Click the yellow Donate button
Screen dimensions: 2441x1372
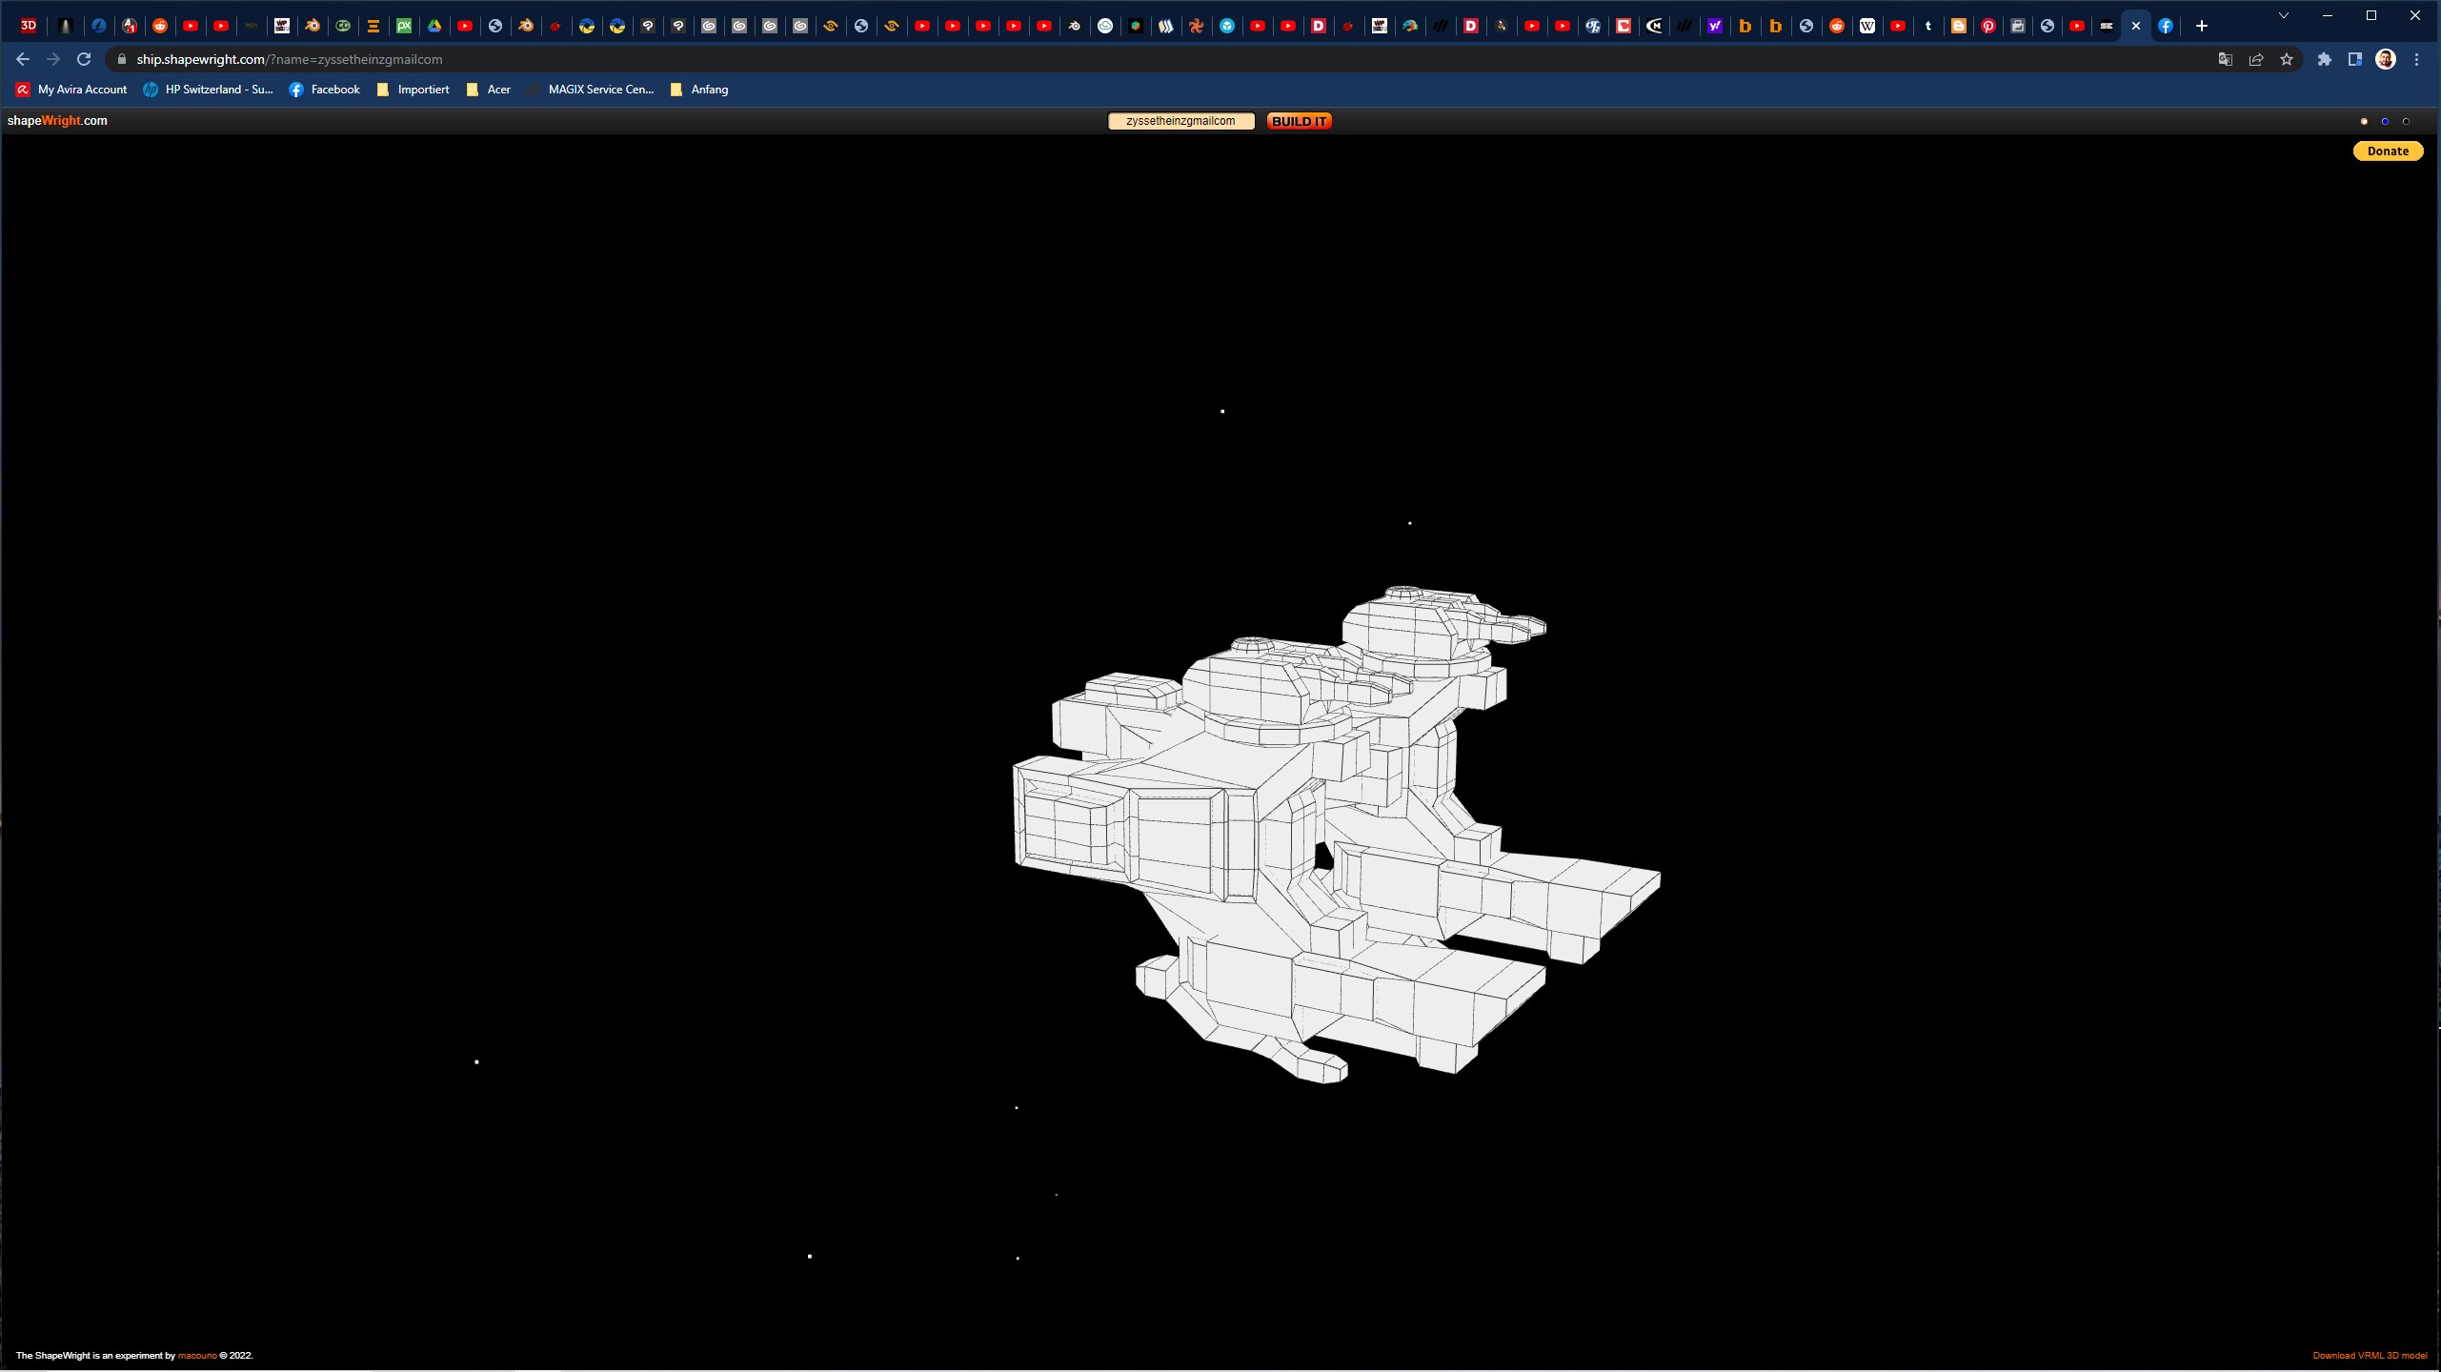[x=2388, y=151]
